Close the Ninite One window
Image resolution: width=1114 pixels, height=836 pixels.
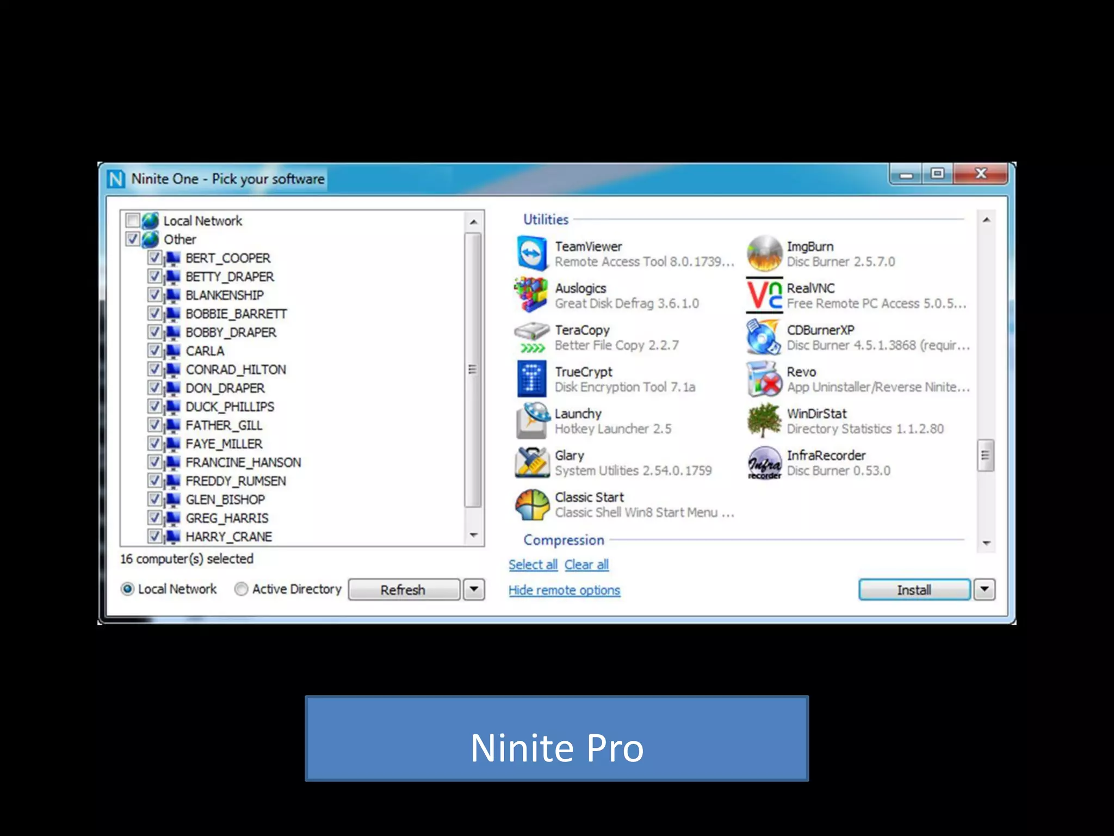pos(981,174)
